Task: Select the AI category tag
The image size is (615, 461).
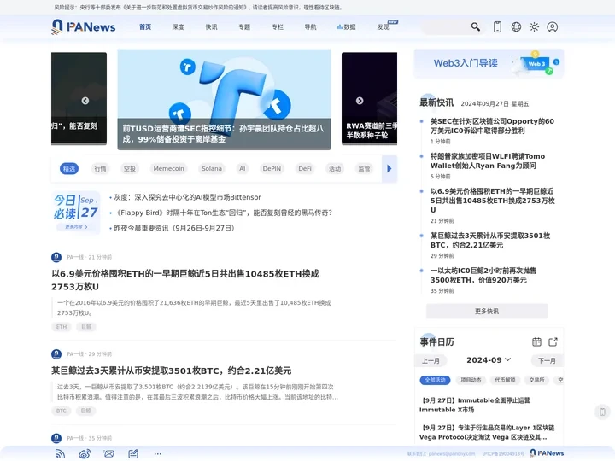Action: click(x=243, y=168)
